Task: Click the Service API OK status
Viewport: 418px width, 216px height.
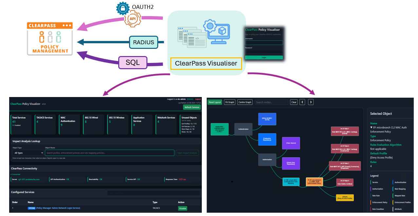Action: point(139,179)
